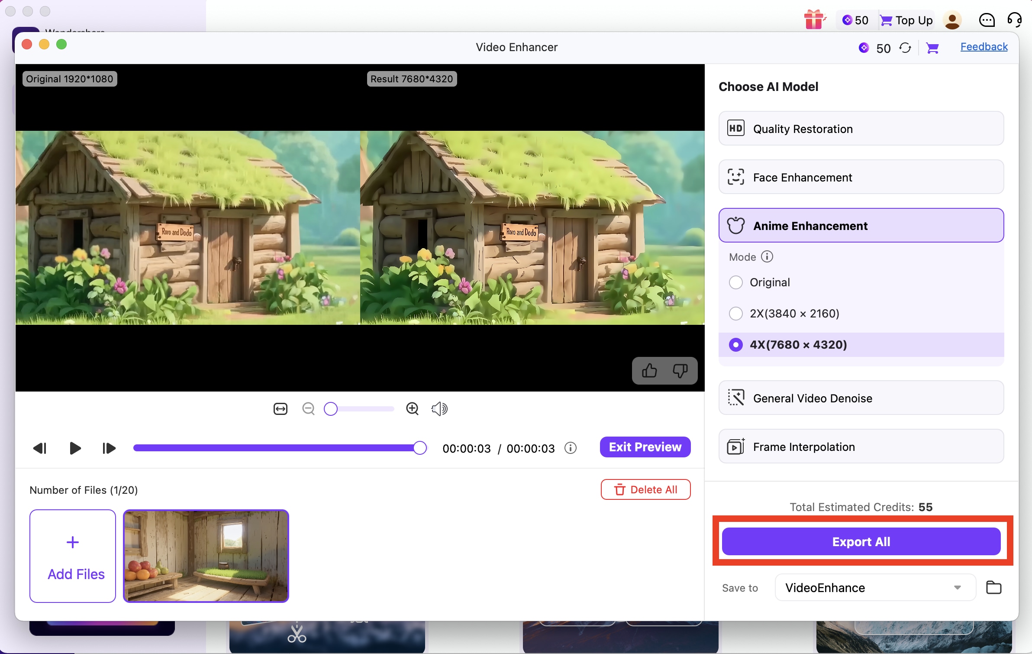Click the fit-to-width preview icon

pos(281,408)
